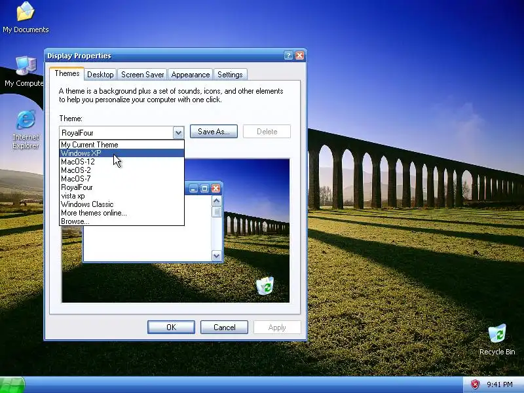Choose the vista xp theme

pos(122,196)
